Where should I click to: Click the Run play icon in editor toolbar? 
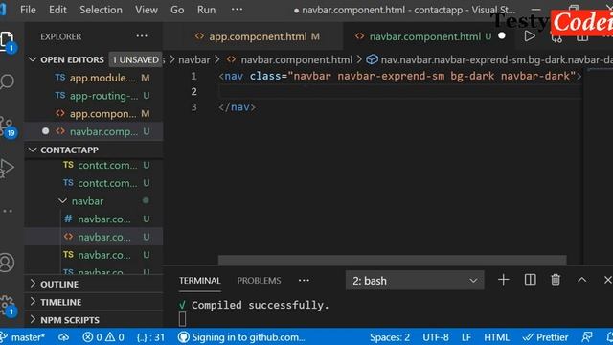(x=530, y=36)
